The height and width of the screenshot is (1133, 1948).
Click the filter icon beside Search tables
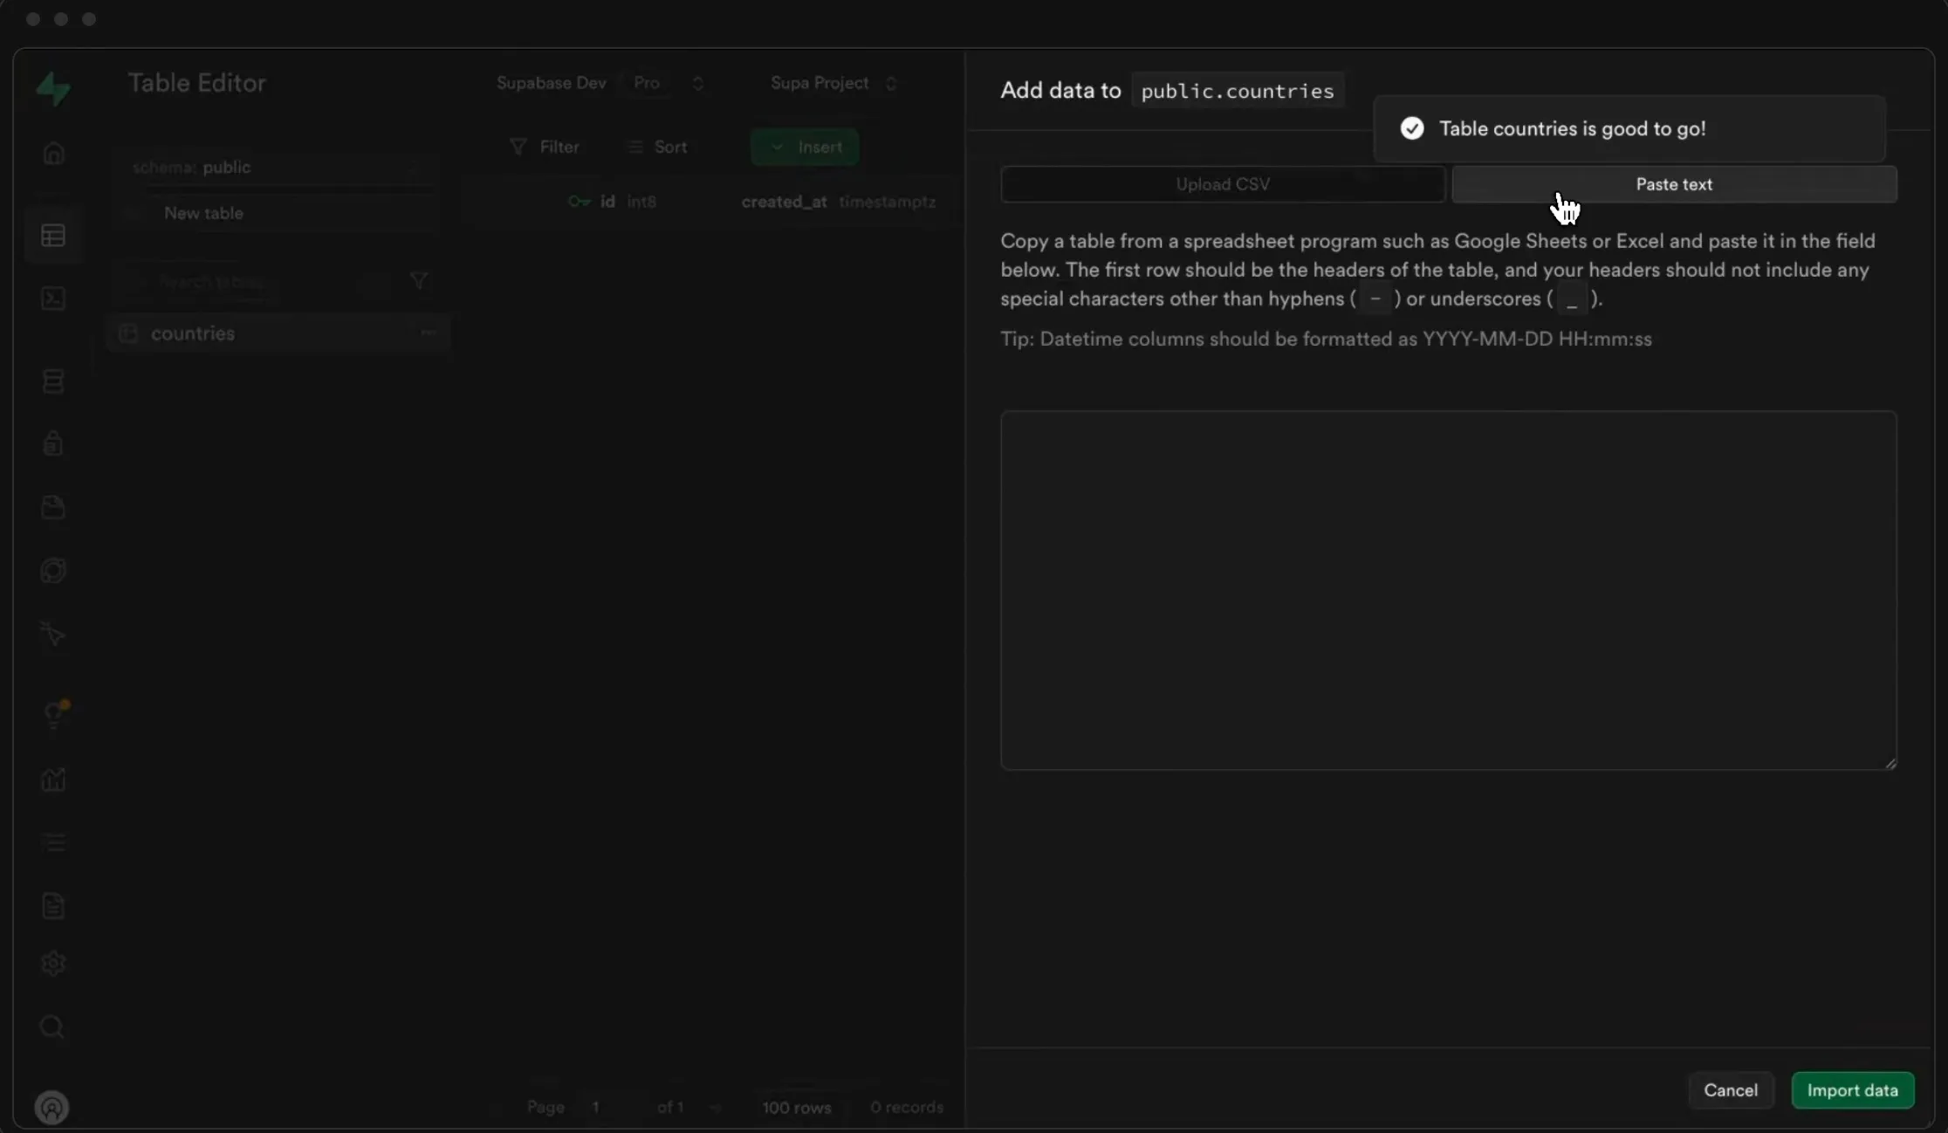pos(419,280)
